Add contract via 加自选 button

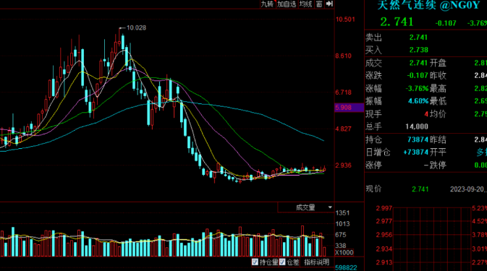pyautogui.click(x=287, y=4)
